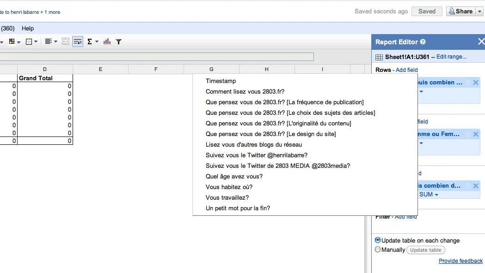Remove the "is combien d" value field

[476, 186]
